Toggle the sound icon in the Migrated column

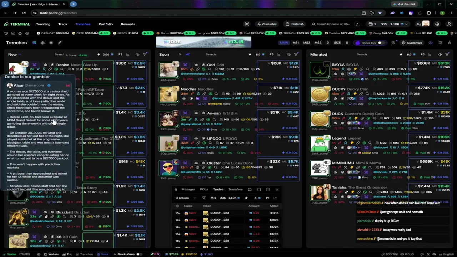click(440, 55)
